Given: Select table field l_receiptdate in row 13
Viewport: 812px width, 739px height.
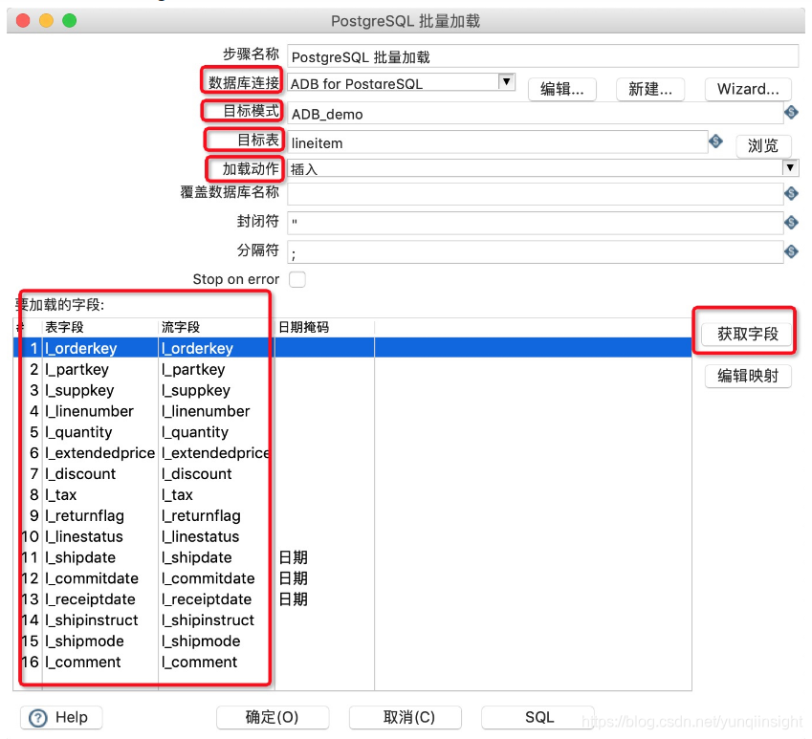Looking at the screenshot, I should 91,598.
